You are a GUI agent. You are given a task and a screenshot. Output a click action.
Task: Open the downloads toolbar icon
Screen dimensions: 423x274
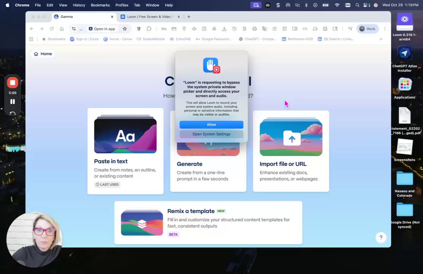[224, 29]
